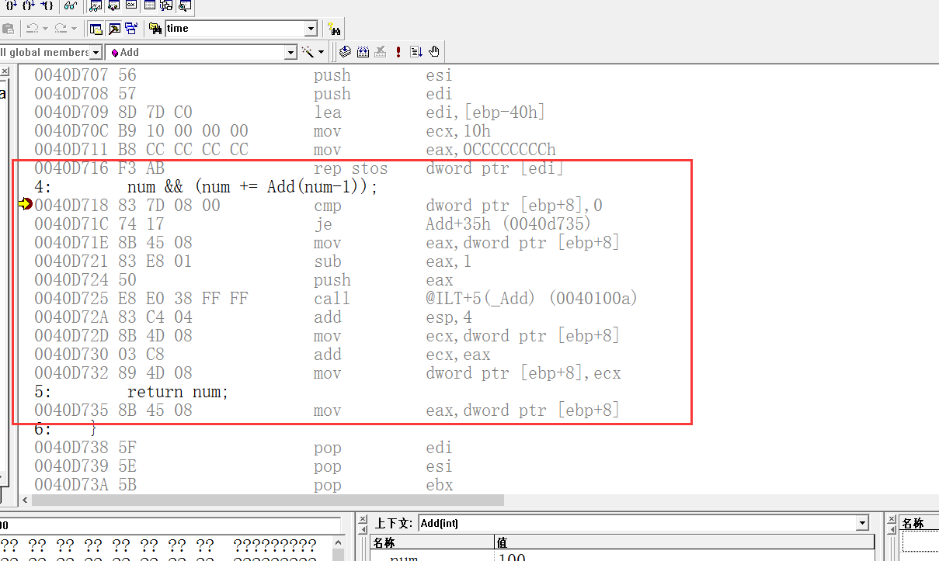Viewport: 939px width, 561px height.
Task: Open the context Add(int) dropdown
Action: (861, 523)
